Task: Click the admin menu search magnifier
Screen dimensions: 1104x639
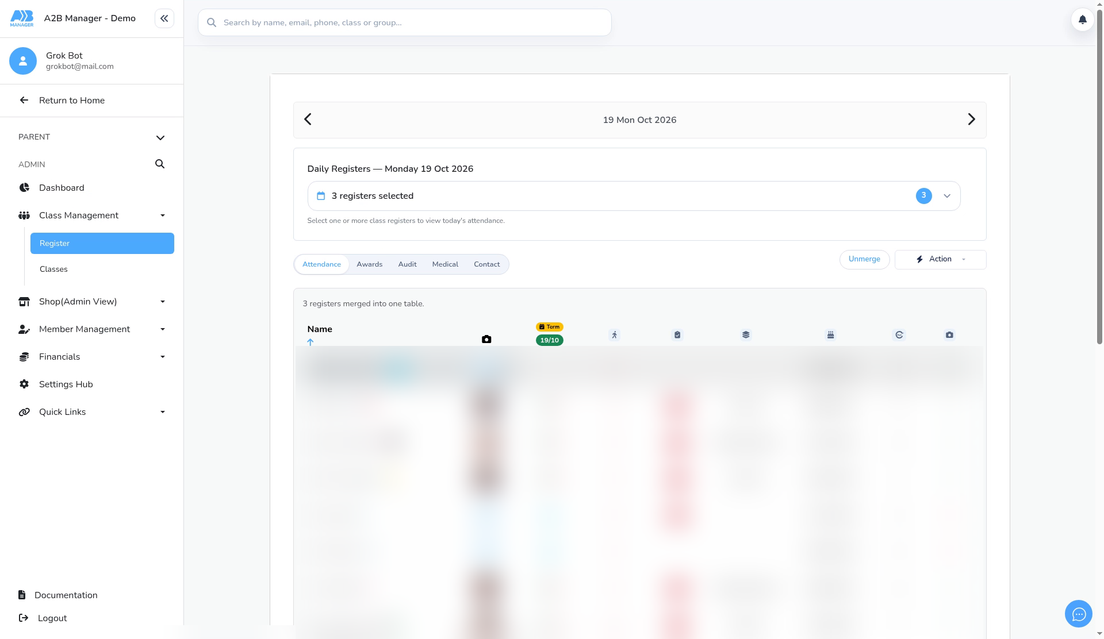Action: (x=160, y=164)
